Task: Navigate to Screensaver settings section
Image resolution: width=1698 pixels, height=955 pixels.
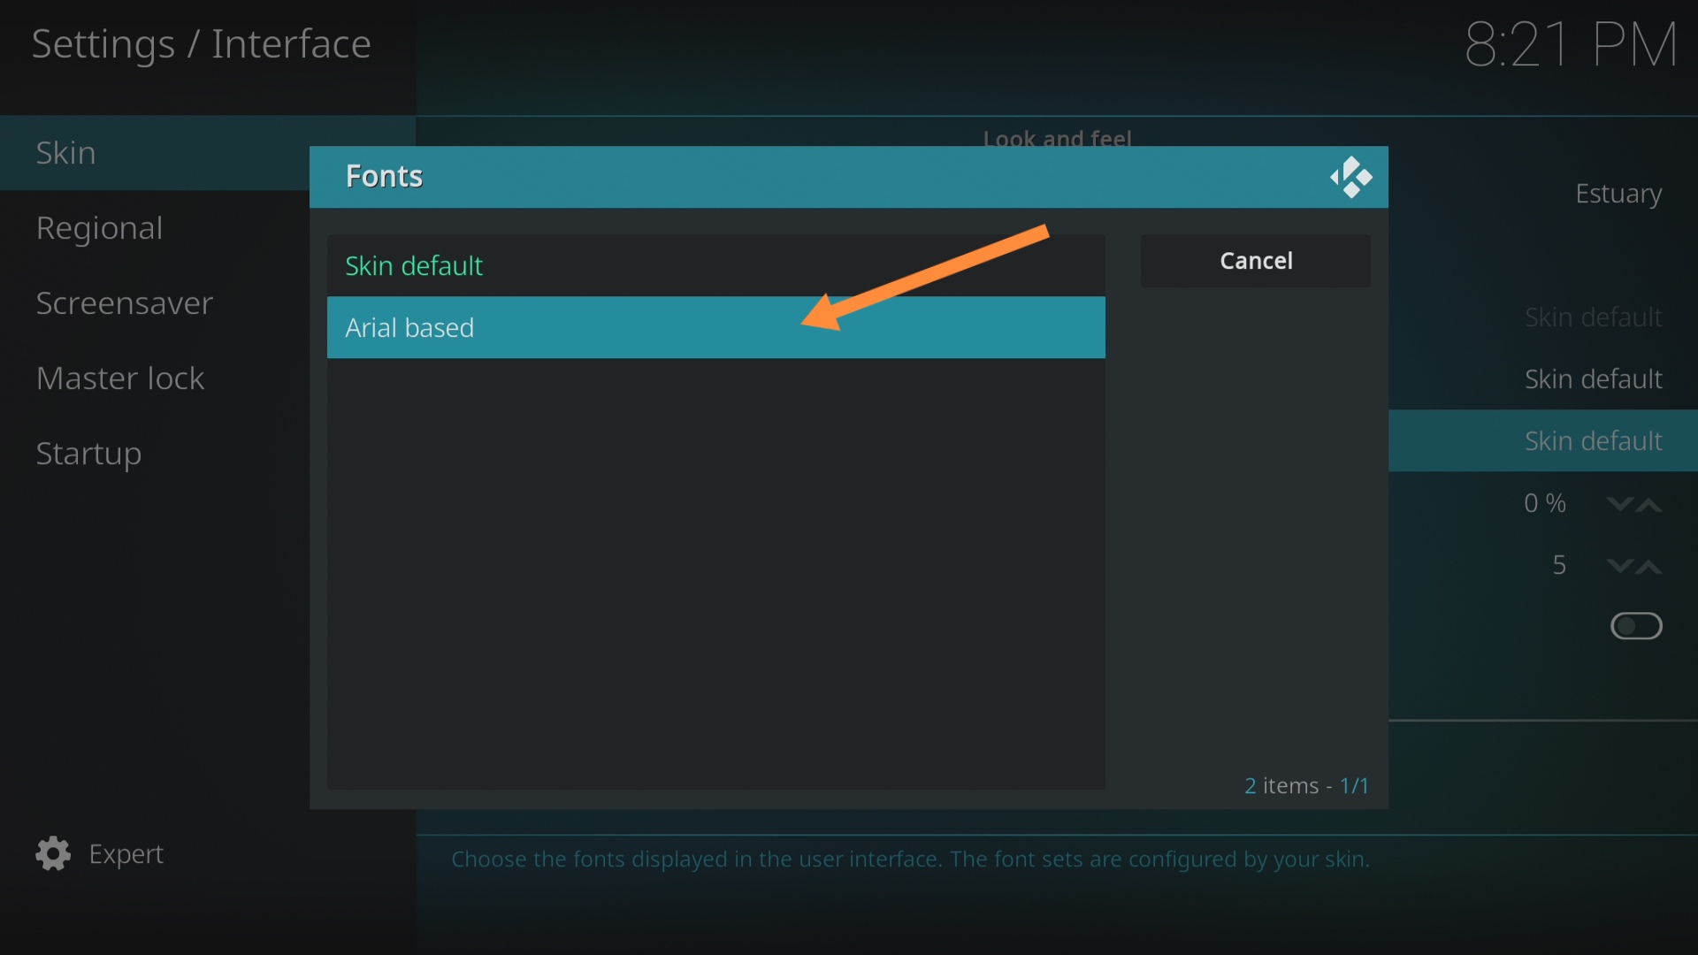Action: click(125, 302)
